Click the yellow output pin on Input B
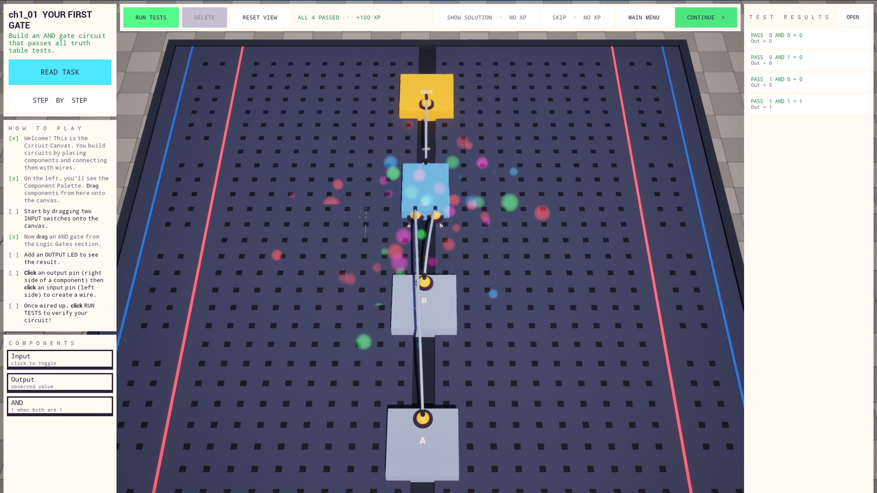The image size is (877, 493). (x=424, y=283)
